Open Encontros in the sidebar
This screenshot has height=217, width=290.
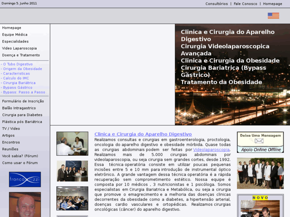11,142
